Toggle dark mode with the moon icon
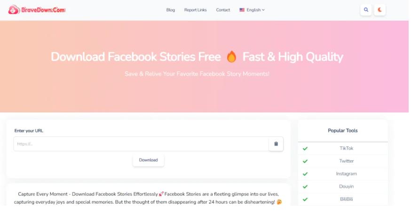The image size is (411, 216). [x=379, y=10]
